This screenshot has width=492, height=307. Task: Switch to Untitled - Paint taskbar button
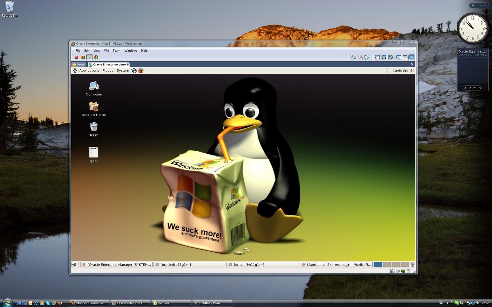point(212,303)
